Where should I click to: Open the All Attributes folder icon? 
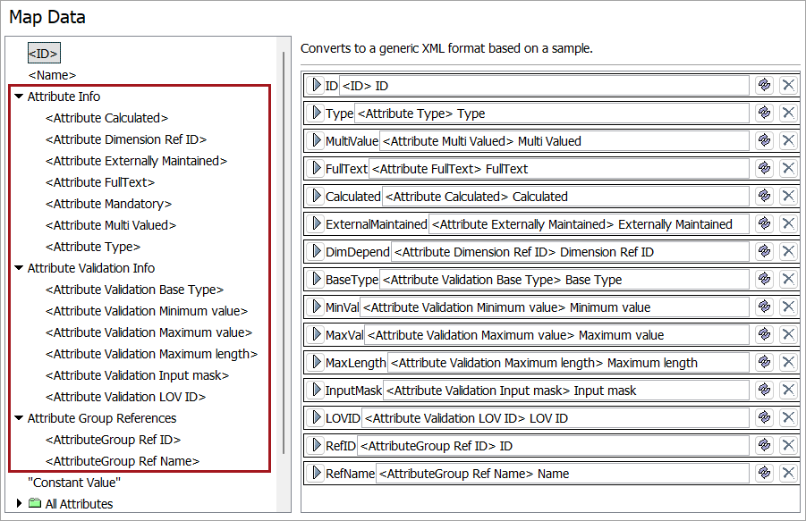pos(35,504)
